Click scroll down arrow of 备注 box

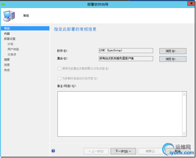(x=184, y=134)
